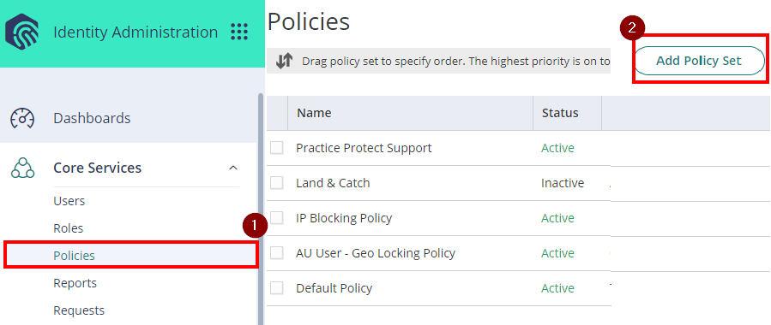The width and height of the screenshot is (771, 325).
Task: Tick the AU User - Geo Locking Policy checkbox
Action: point(277,253)
